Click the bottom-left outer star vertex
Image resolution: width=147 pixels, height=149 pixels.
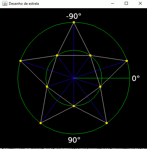[x=40, y=123]
